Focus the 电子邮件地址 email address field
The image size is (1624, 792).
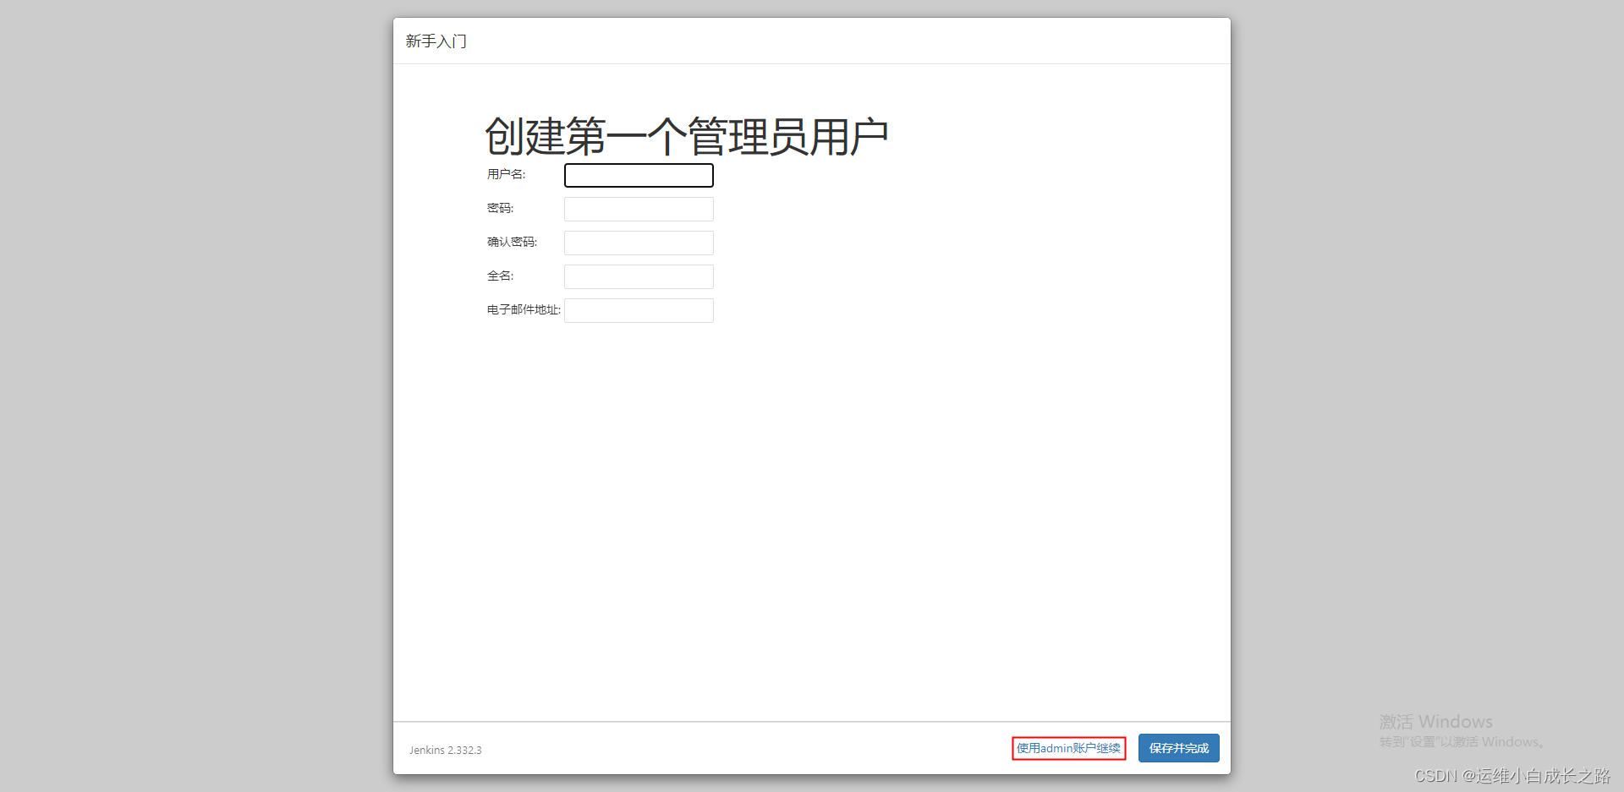tap(639, 310)
